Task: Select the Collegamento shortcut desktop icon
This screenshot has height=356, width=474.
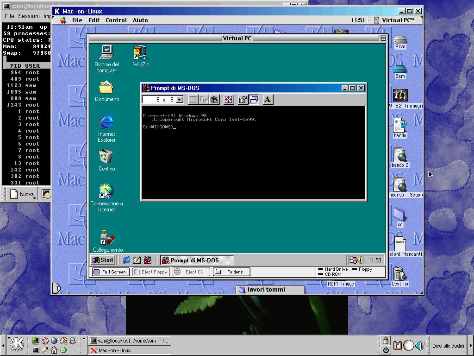Action: pyautogui.click(x=107, y=241)
